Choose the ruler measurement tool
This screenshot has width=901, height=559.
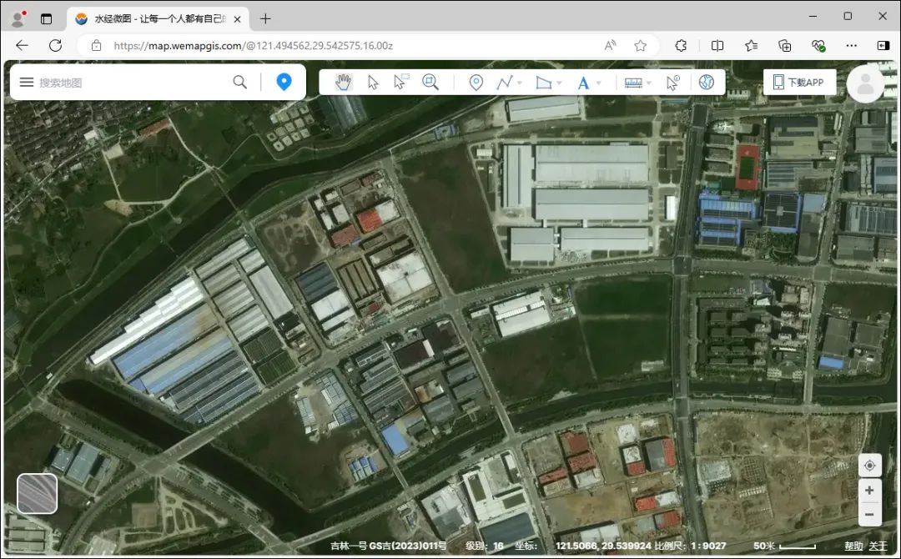click(x=633, y=83)
